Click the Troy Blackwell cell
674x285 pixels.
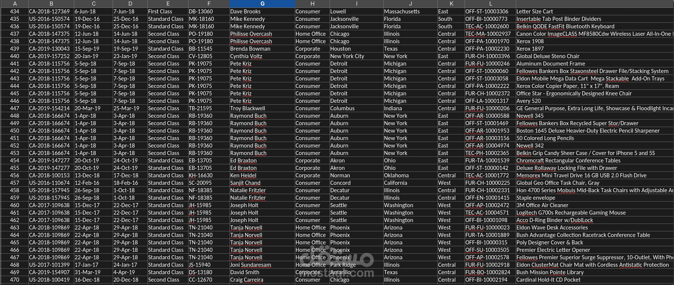click(x=262, y=108)
